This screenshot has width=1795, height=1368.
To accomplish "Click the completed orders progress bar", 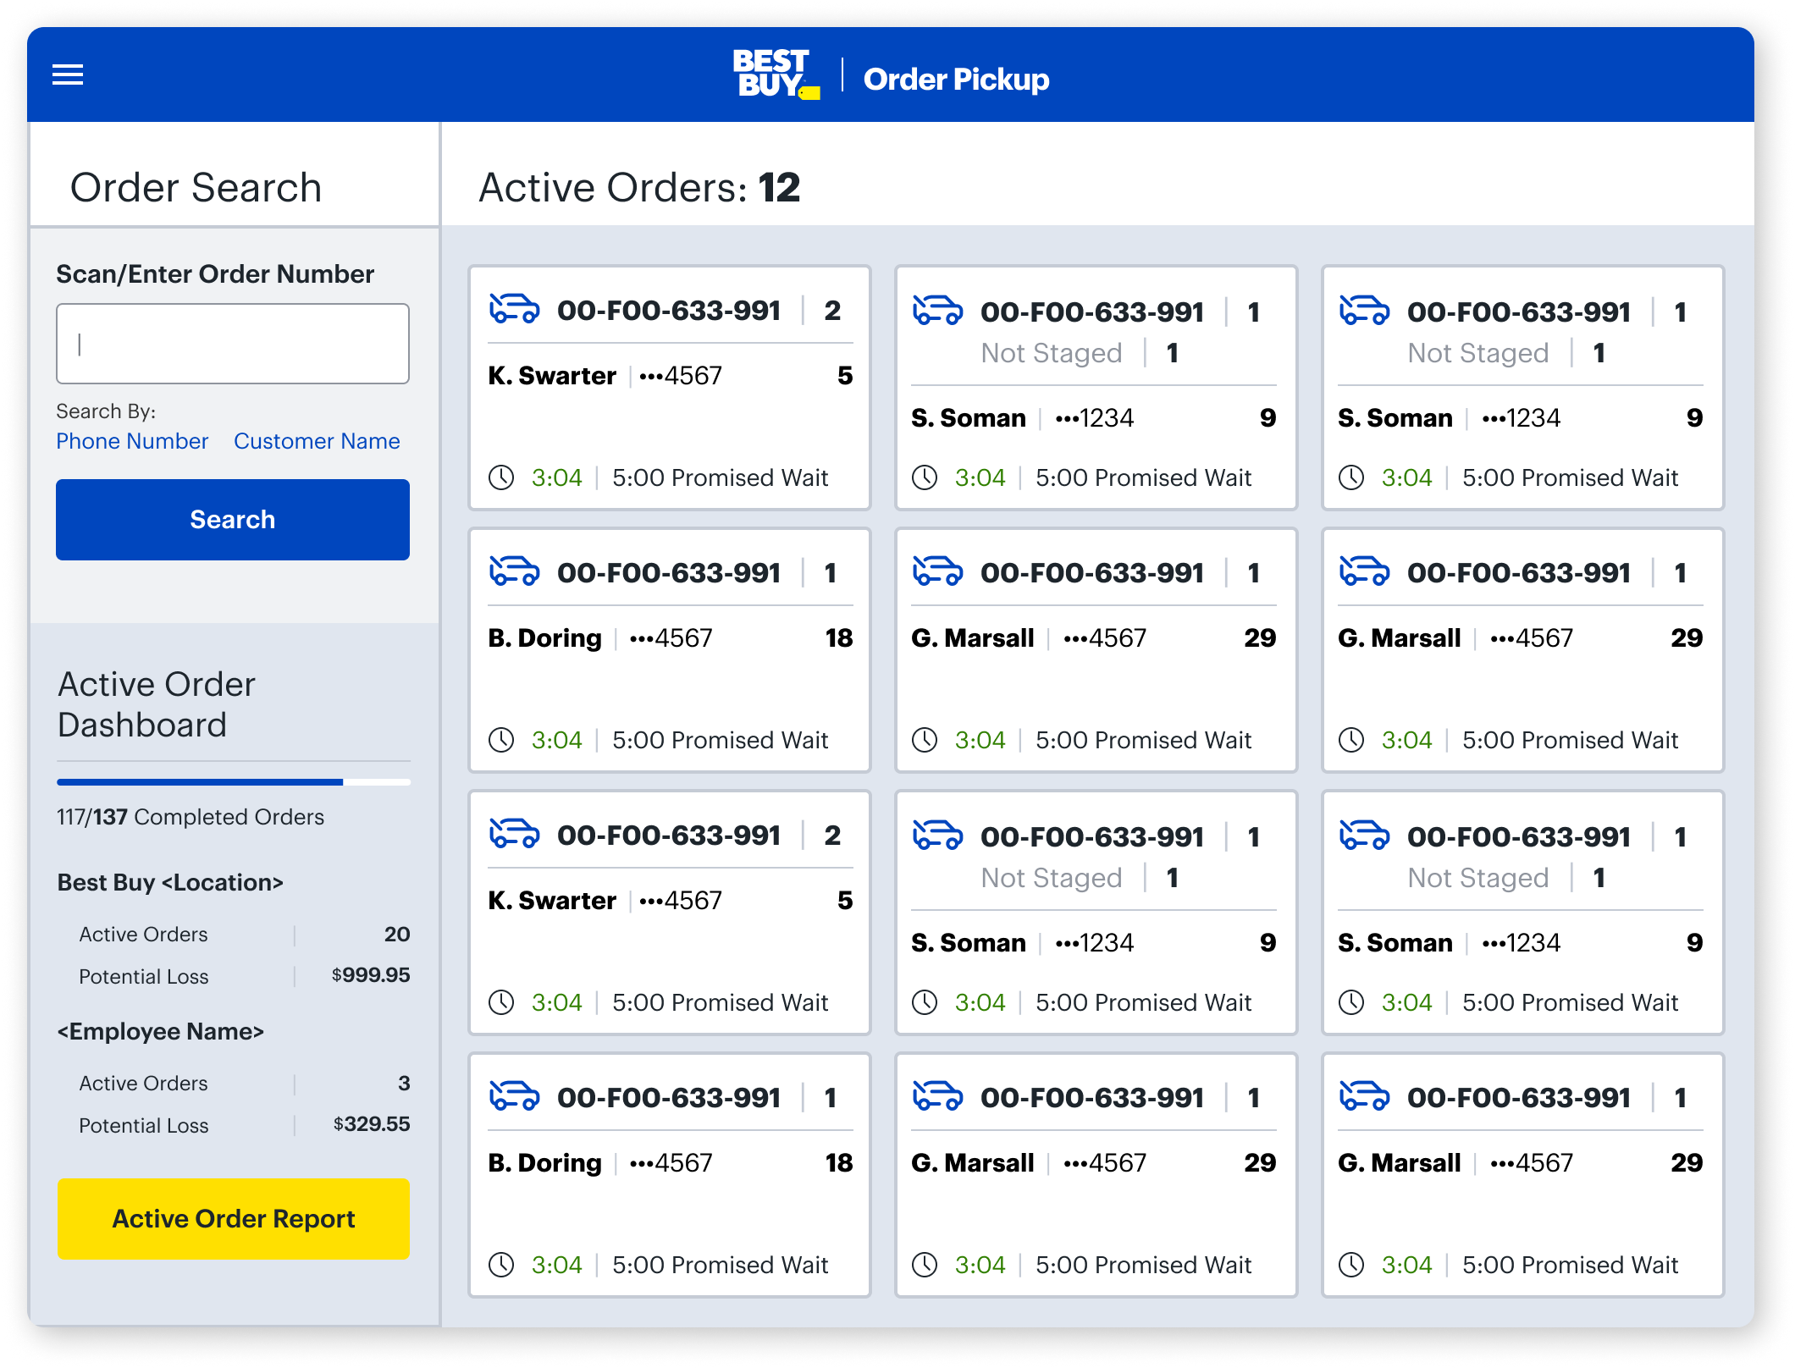I will point(233,782).
